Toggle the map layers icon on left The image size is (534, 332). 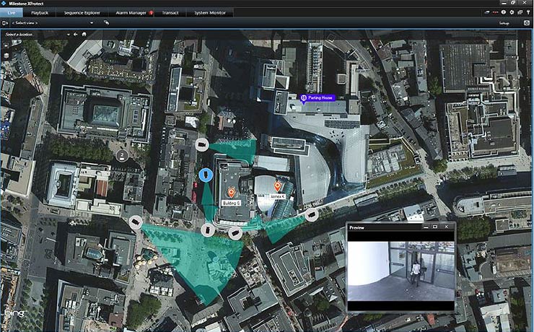pos(6,55)
